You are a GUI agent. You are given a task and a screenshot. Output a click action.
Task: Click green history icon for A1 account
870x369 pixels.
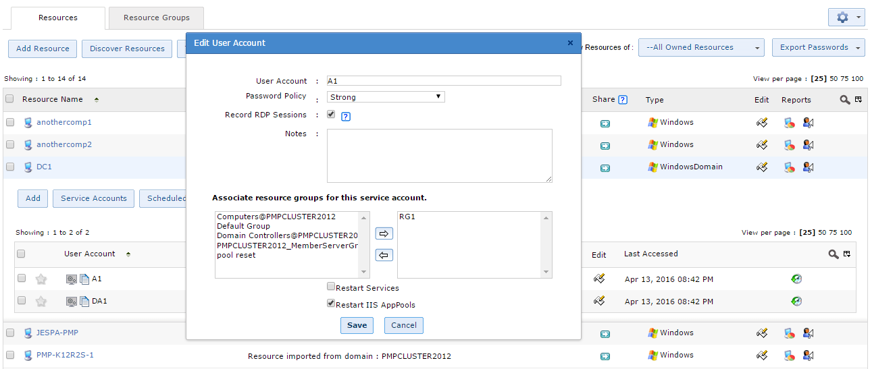[796, 279]
